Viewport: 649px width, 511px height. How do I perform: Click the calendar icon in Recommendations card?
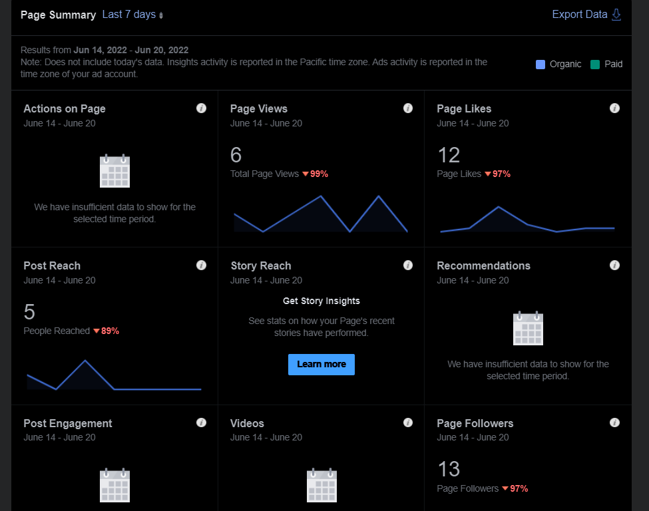pos(528,328)
